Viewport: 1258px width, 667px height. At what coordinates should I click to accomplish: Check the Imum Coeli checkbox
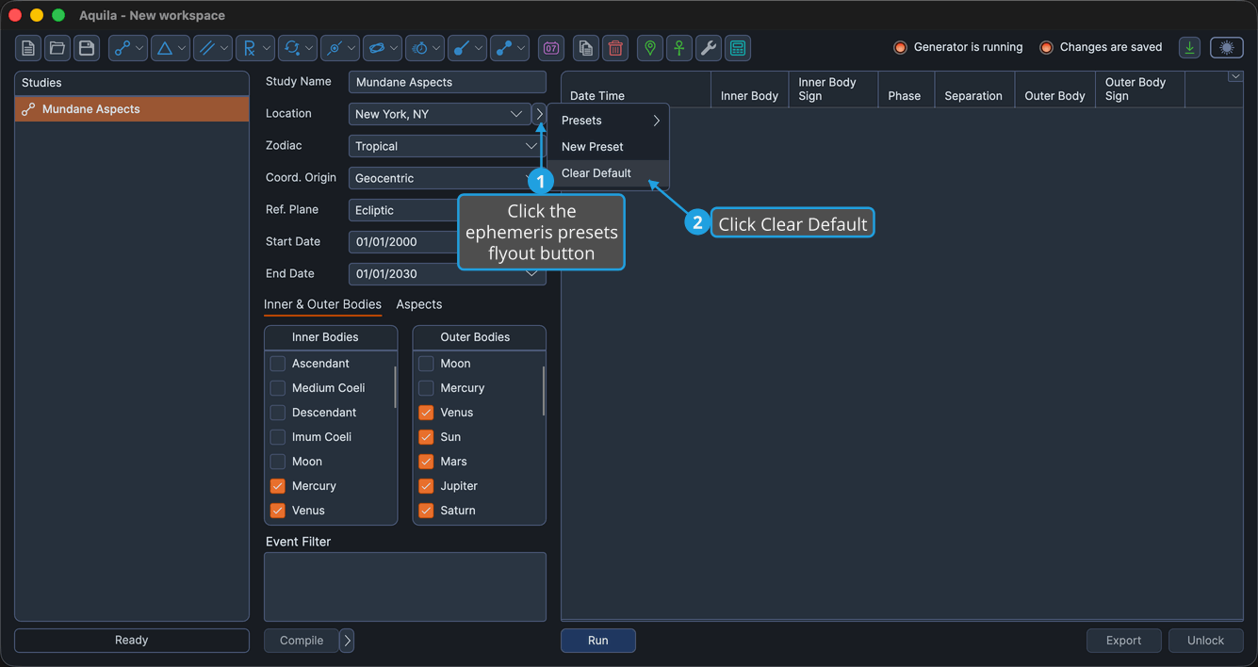pos(278,437)
